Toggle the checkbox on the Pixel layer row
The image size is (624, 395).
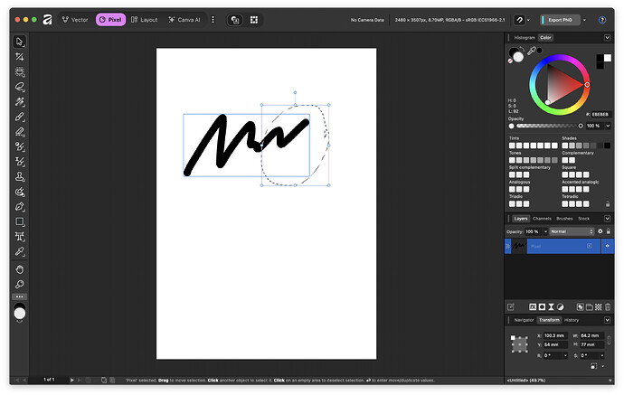(590, 246)
